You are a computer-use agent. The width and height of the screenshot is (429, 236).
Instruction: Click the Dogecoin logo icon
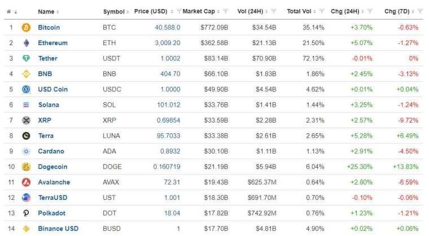[x=26, y=167]
